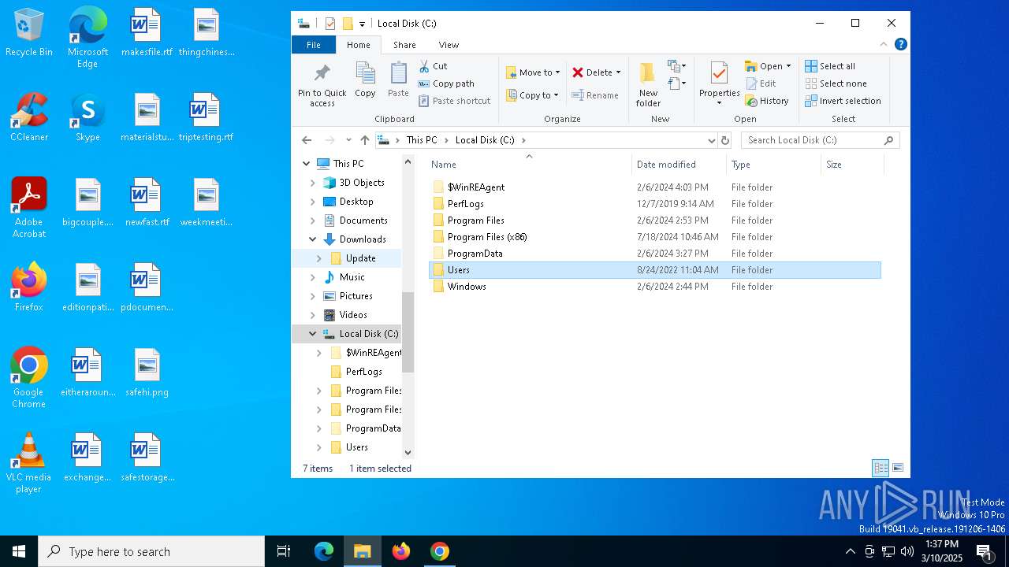The width and height of the screenshot is (1009, 567).
Task: Select Music in navigation tree
Action: 344,277
